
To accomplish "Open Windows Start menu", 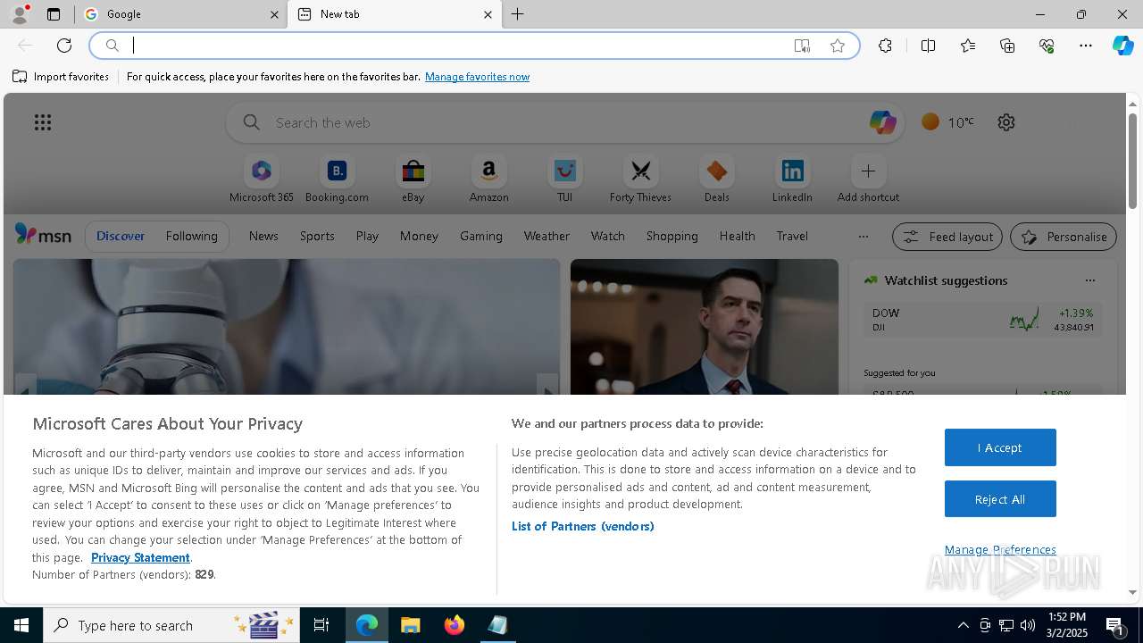I will [x=21, y=625].
